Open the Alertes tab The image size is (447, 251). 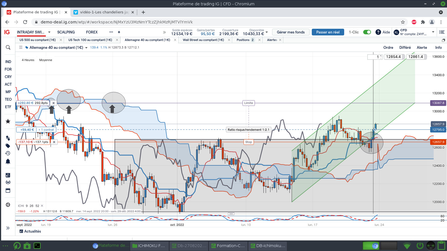tap(272, 40)
